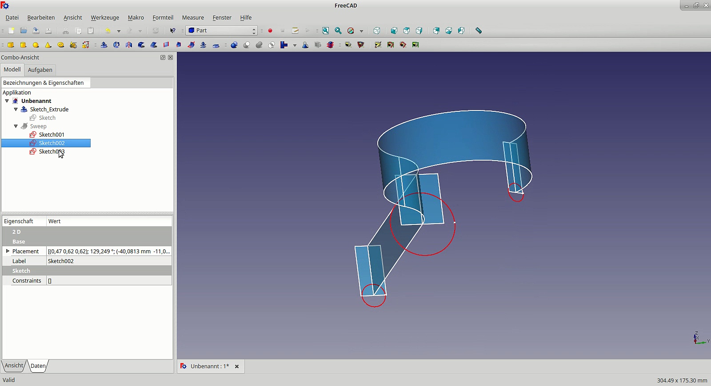711x386 pixels.
Task: Create a Sphere primitive solid
Action: (36, 45)
